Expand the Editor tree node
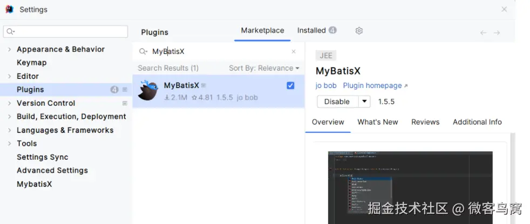Viewport: 530px width, 224px height. pyautogui.click(x=10, y=76)
